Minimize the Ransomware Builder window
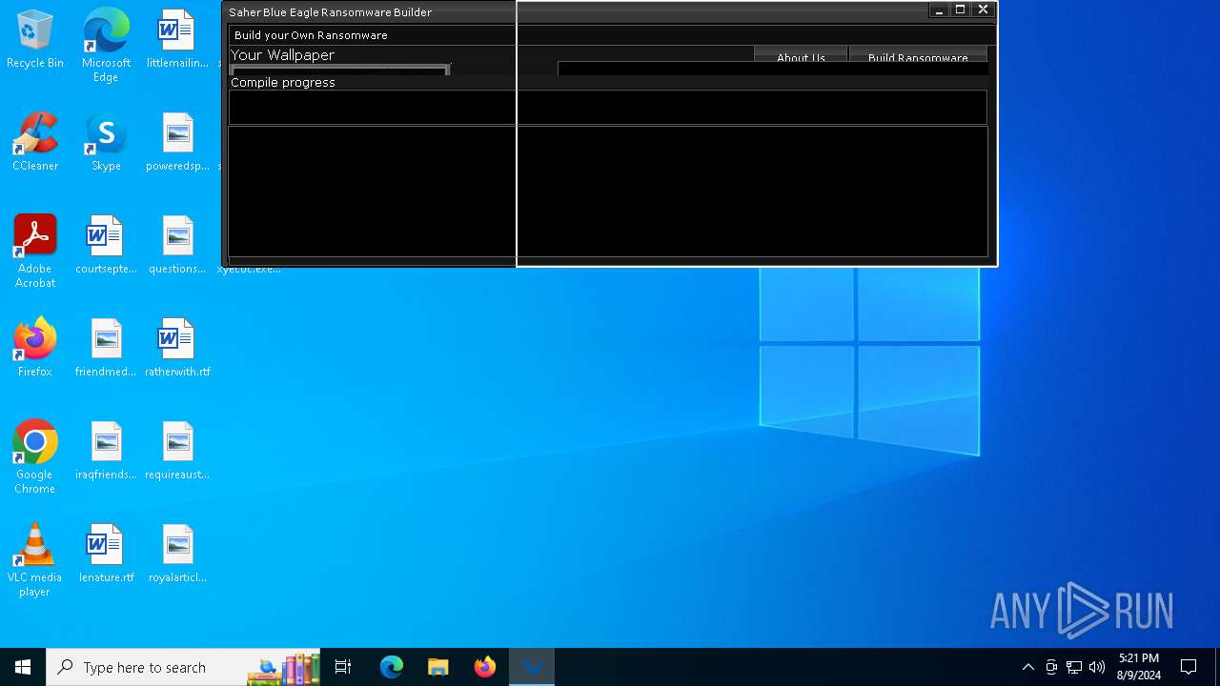 coord(939,10)
